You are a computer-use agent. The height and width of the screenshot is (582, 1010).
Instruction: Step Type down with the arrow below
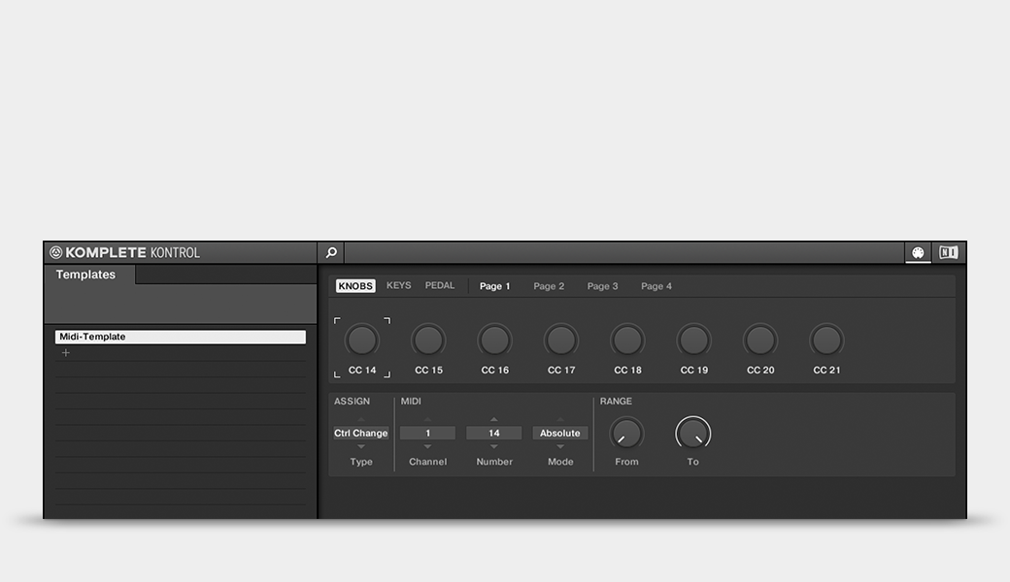[x=361, y=446]
